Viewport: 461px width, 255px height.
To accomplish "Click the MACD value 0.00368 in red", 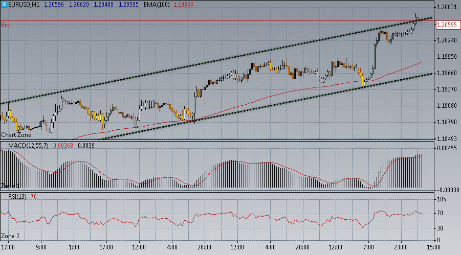I will [x=69, y=146].
